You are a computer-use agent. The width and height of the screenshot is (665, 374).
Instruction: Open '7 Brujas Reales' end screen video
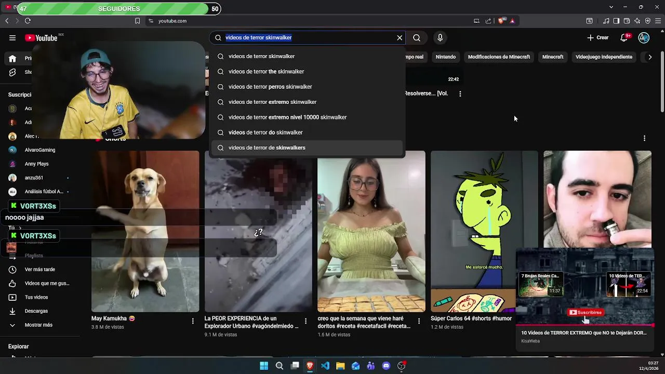tap(540, 284)
